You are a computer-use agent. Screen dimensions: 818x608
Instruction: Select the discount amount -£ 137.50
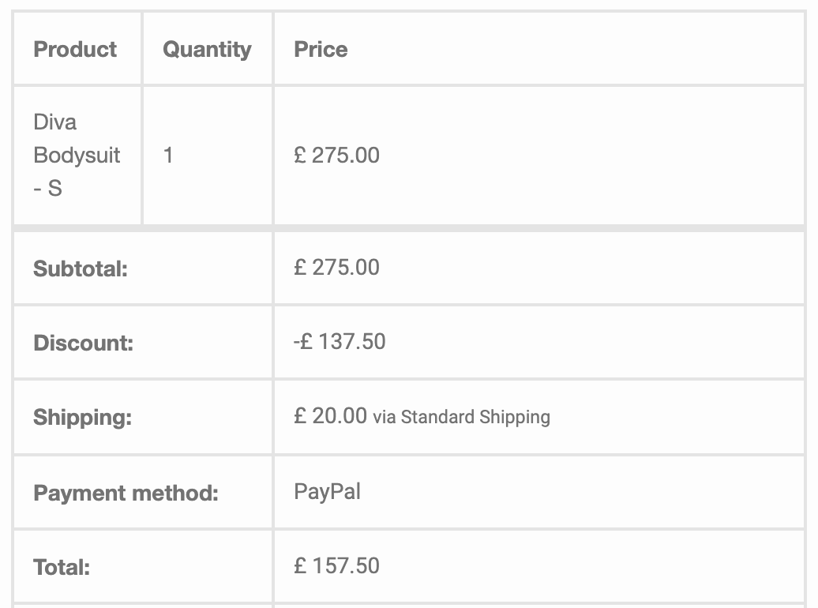[339, 341]
